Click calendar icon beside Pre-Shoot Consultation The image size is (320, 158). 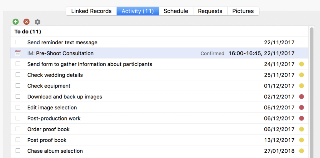click(18, 53)
